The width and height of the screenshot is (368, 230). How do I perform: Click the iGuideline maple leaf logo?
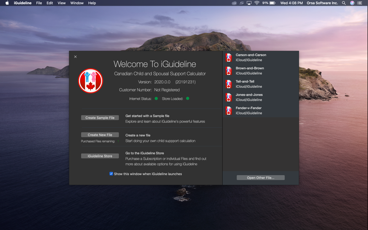pyautogui.click(x=91, y=81)
